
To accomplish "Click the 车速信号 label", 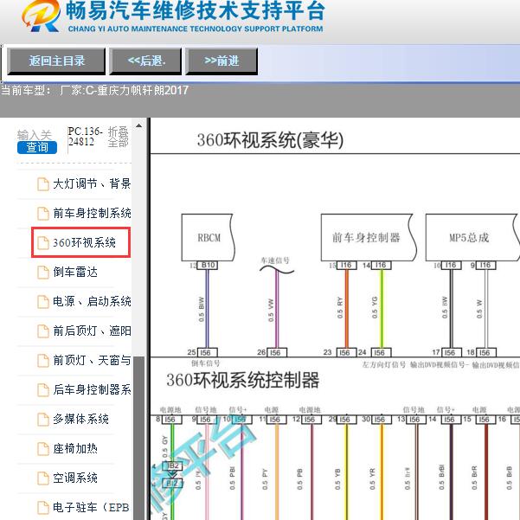I will [275, 260].
